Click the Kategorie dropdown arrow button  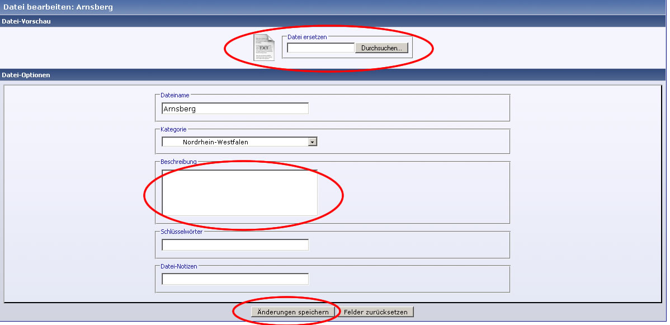313,142
